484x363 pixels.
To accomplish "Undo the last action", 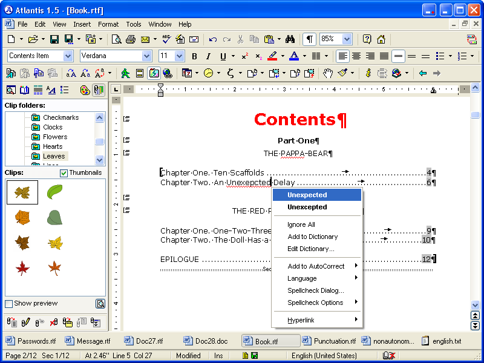I will (213, 39).
